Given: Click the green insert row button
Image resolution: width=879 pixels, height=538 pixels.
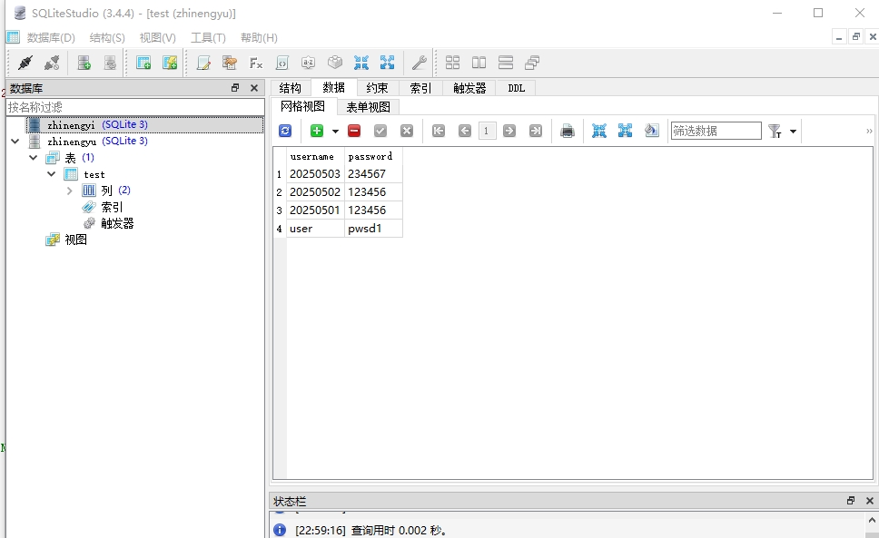Looking at the screenshot, I should tap(317, 131).
